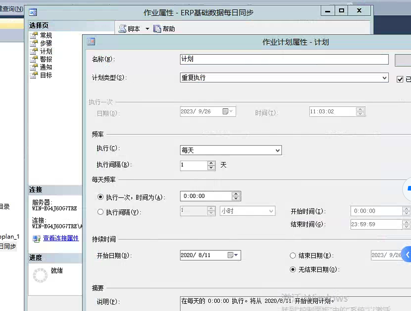The image size is (411, 311).
Task: Select 执行间隔 radio button under 每天频率
Action: pos(100,212)
